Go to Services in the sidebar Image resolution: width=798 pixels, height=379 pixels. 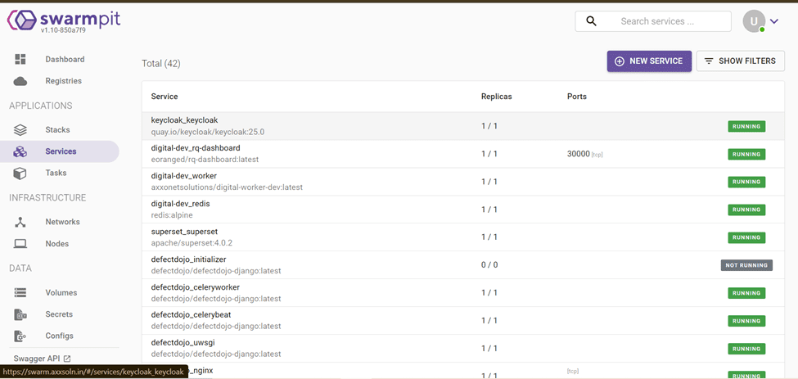(x=61, y=151)
